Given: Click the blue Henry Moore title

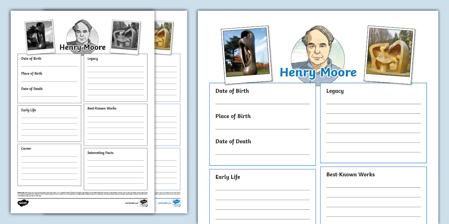Looking at the screenshot, I should point(318,73).
